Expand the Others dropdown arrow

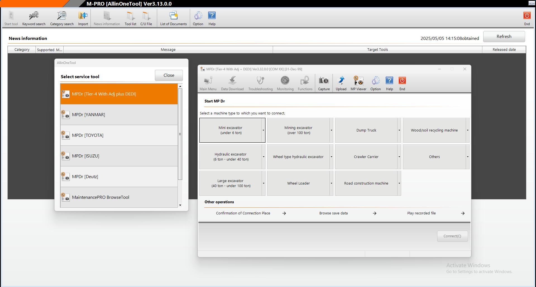pos(468,157)
